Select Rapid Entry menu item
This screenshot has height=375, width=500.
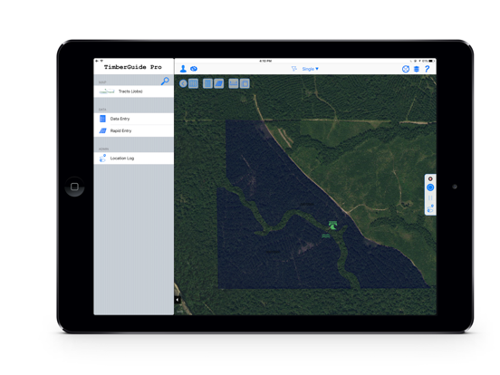click(134, 130)
